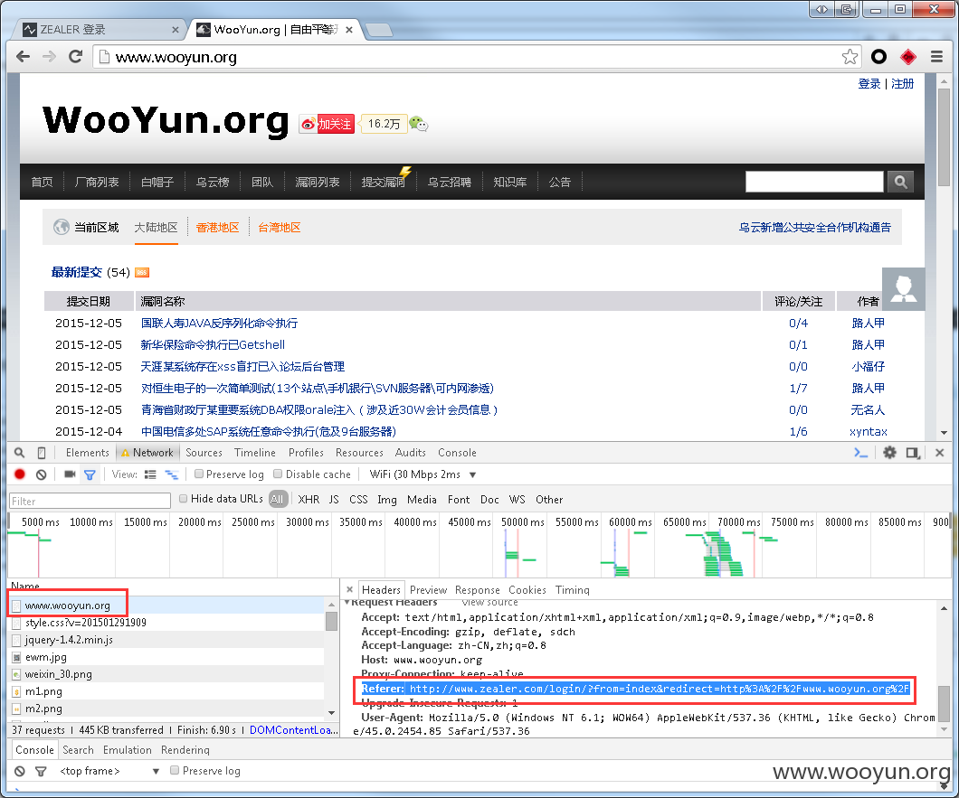The width and height of the screenshot is (959, 798).
Task: Switch to Cookies tab of request
Action: coord(527,589)
